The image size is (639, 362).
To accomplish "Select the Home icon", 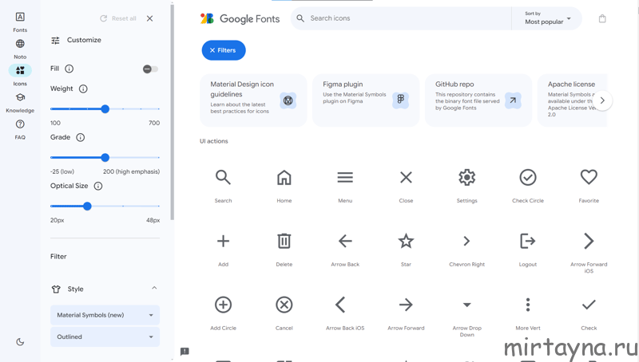I will click(284, 178).
